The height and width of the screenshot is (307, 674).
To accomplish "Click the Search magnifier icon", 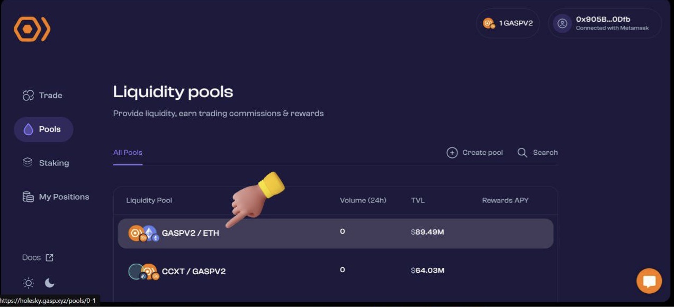I will click(x=522, y=153).
